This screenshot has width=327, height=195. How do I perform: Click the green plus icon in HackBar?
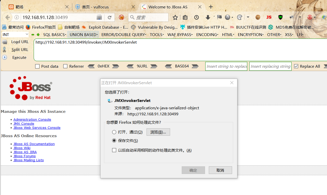click(x=38, y=35)
